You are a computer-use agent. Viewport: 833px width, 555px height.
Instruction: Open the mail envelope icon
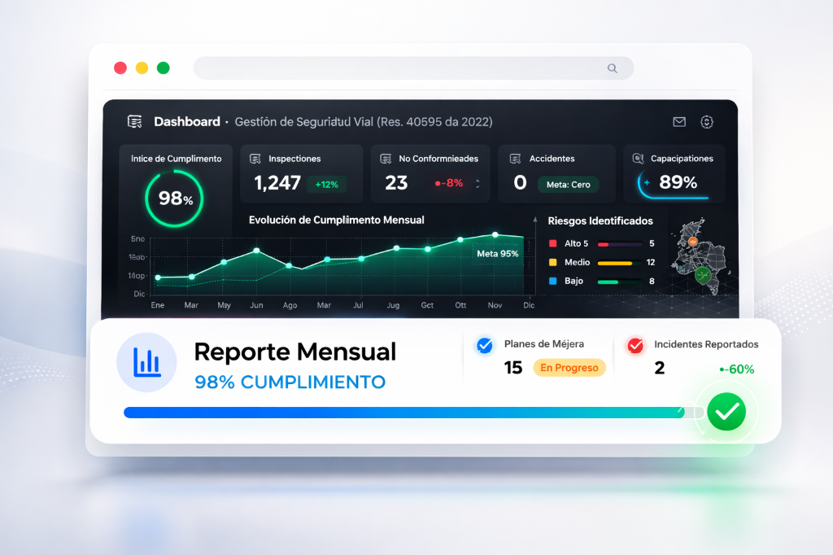(679, 122)
